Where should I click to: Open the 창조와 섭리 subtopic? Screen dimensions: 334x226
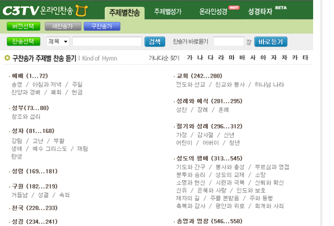pos(26,117)
